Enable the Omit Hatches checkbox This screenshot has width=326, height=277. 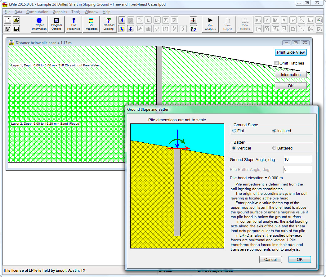pyautogui.click(x=277, y=63)
